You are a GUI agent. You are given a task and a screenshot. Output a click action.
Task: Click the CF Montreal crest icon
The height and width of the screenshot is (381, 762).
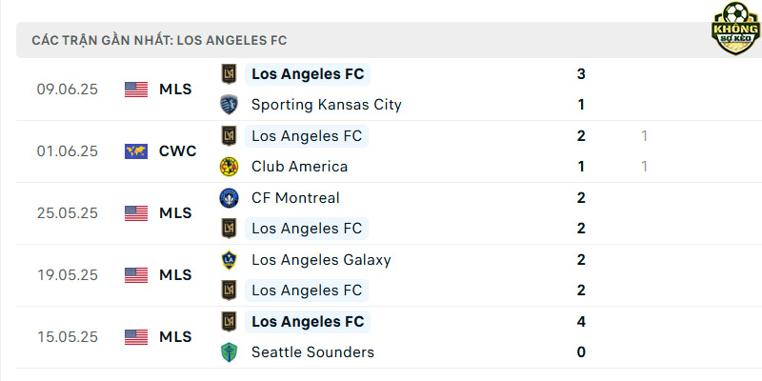point(229,198)
